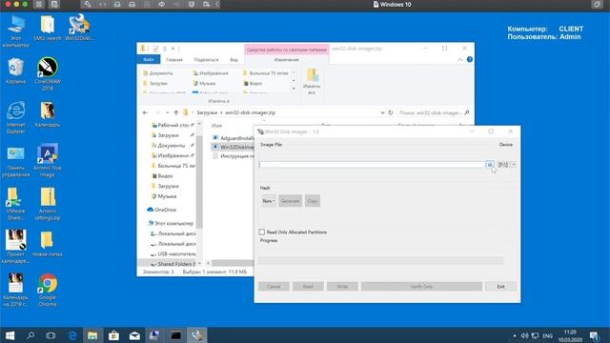Switch to the Поделиться ribbon tab
610x343 pixels.
(206, 59)
